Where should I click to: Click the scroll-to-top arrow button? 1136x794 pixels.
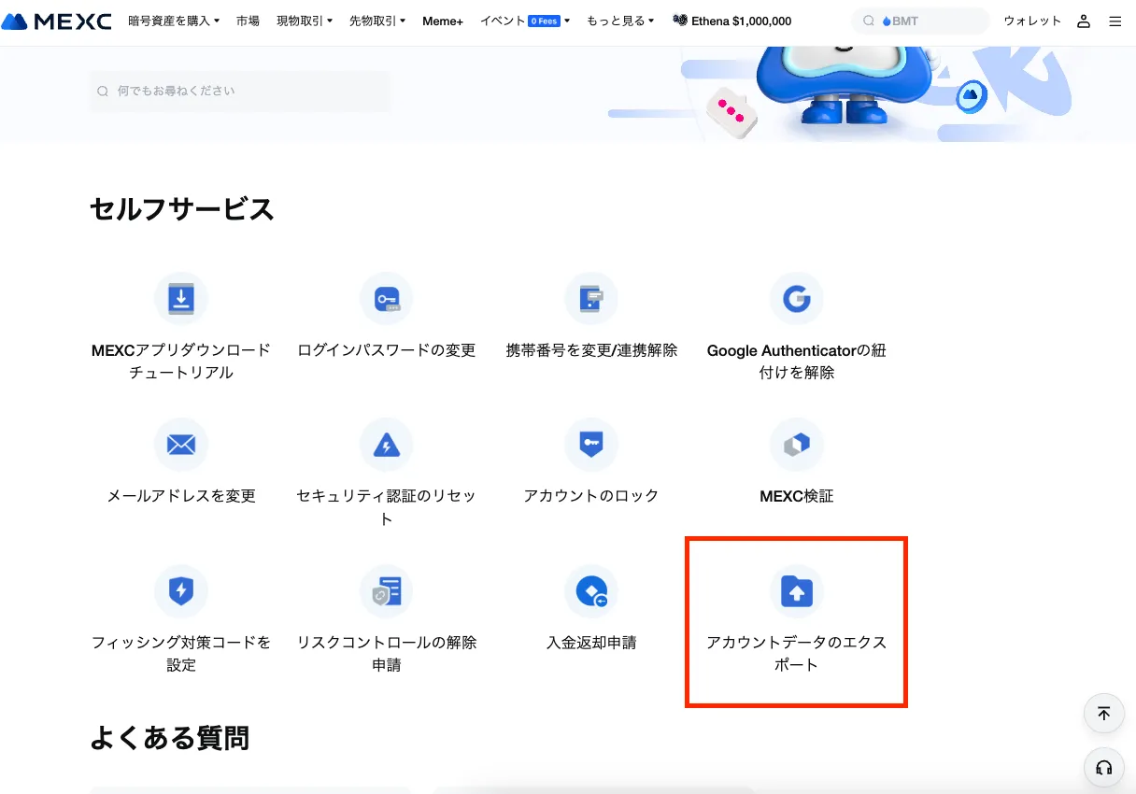[1103, 714]
